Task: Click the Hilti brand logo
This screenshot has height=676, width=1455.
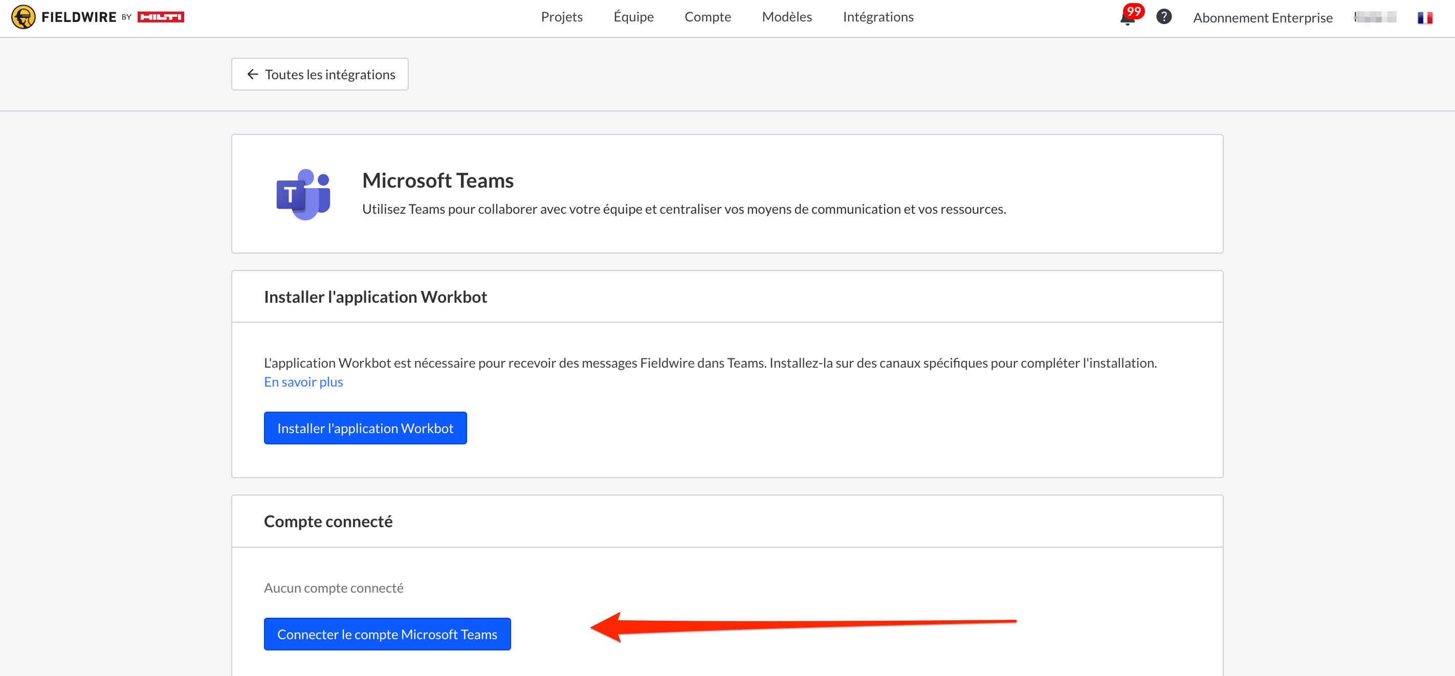Action: coord(161,17)
